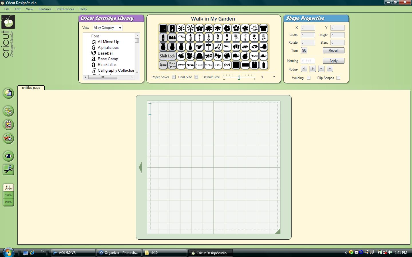Select the sunflower shape key
412x257 pixels.
click(x=254, y=37)
